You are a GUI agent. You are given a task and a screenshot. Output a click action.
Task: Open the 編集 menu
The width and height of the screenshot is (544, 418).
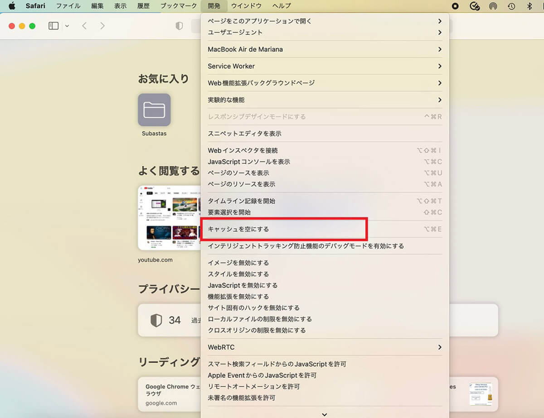[97, 6]
